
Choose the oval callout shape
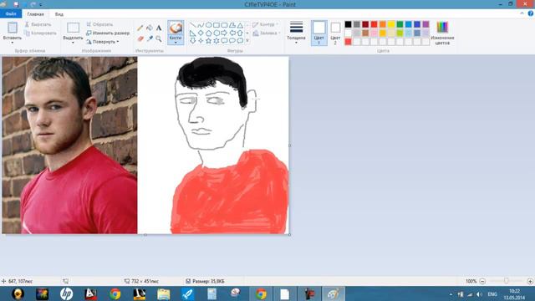[x=232, y=41]
